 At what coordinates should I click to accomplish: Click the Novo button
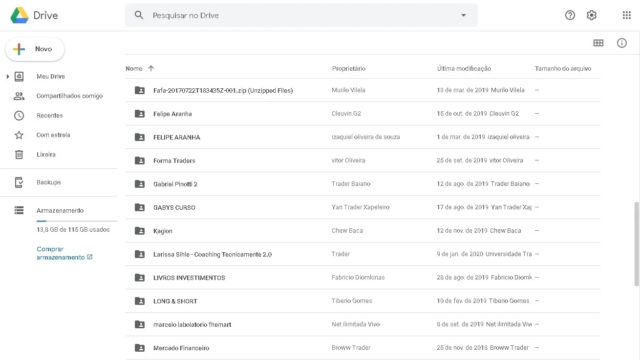[35, 49]
